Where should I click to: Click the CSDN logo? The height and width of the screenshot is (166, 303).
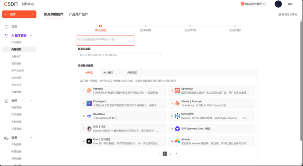[11, 4]
